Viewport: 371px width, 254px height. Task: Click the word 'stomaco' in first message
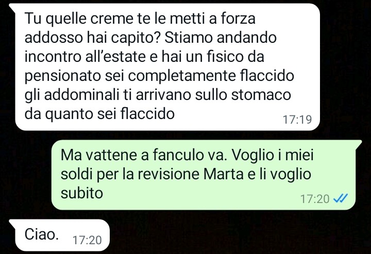coord(261,95)
